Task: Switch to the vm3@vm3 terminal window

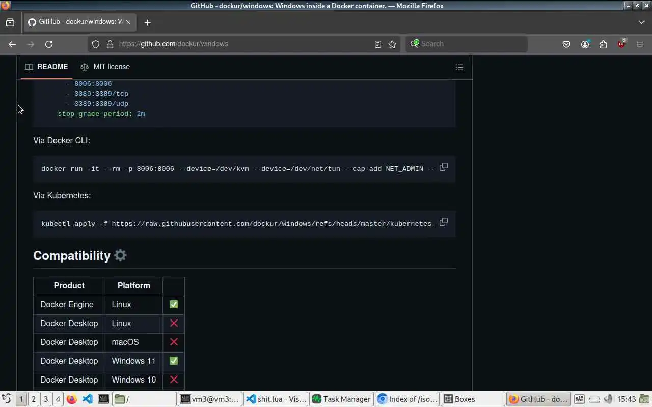Action: tap(210, 399)
